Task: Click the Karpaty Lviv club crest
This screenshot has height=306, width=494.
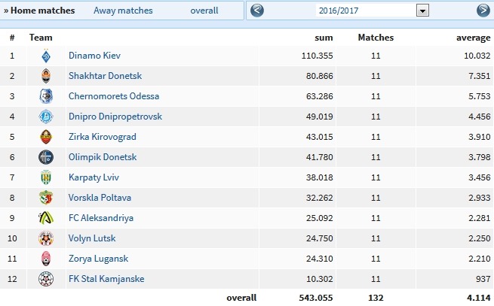Action: click(46, 177)
